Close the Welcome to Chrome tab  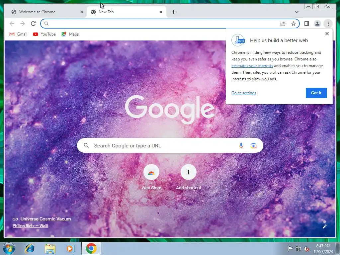click(x=82, y=12)
